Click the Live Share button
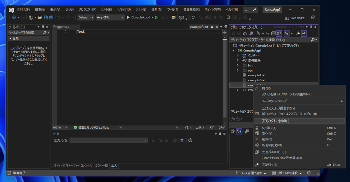The height and width of the screenshot is (182, 350). (295, 18)
